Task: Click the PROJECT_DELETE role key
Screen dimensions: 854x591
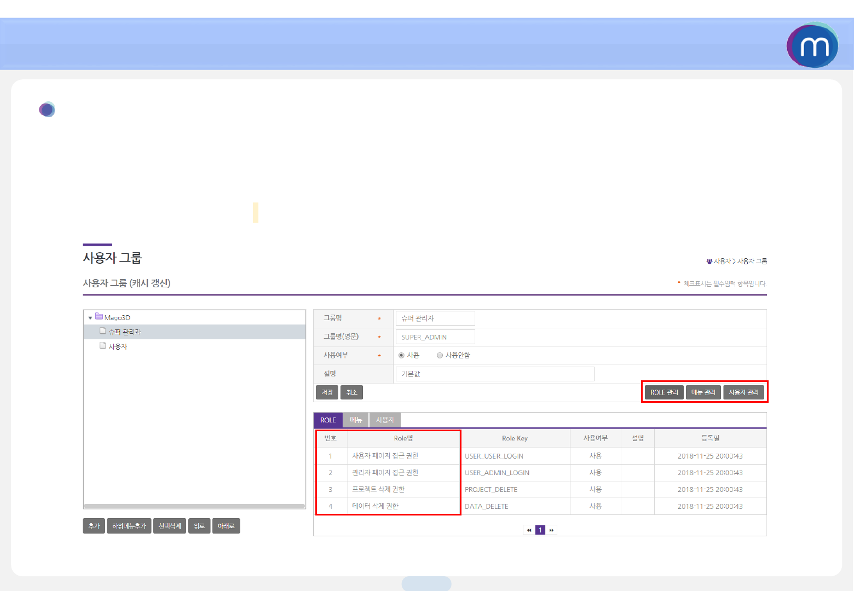Action: pos(491,489)
